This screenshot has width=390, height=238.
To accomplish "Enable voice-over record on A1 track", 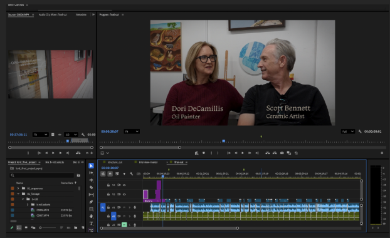I will (x=135, y=207).
